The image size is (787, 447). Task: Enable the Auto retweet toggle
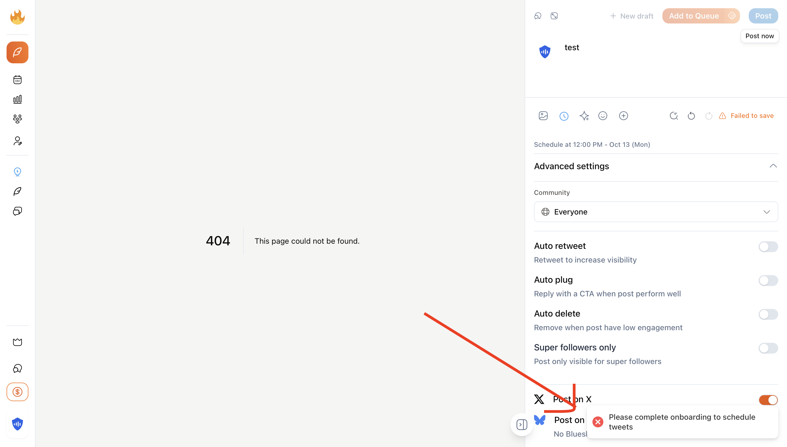(768, 246)
